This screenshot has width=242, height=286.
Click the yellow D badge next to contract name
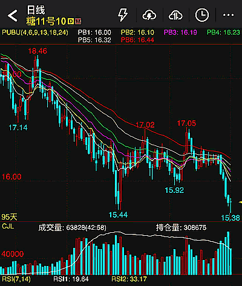71,21
